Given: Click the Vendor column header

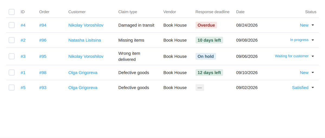Looking at the screenshot, I should pyautogui.click(x=170, y=12).
